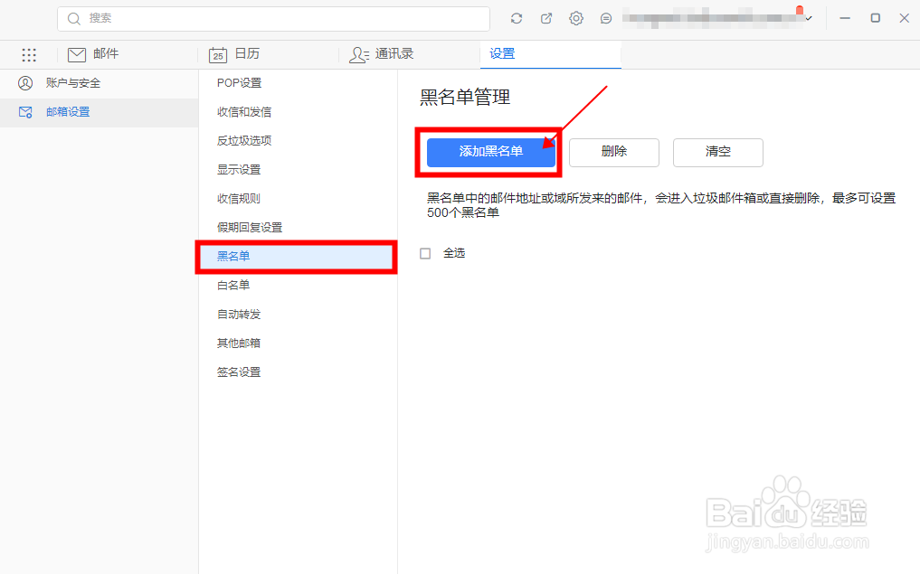Click the 账户与安全 profile icon
Image resolution: width=920 pixels, height=574 pixels.
(x=25, y=82)
